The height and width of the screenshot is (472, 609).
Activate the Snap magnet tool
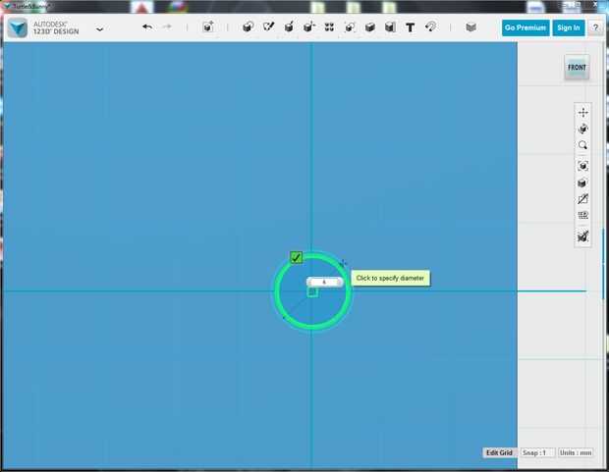tap(430, 26)
